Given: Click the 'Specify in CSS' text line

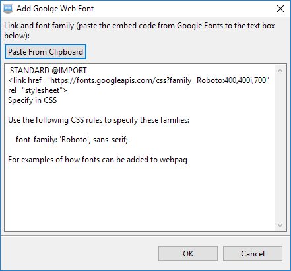Looking at the screenshot, I should pyautogui.click(x=32, y=100).
